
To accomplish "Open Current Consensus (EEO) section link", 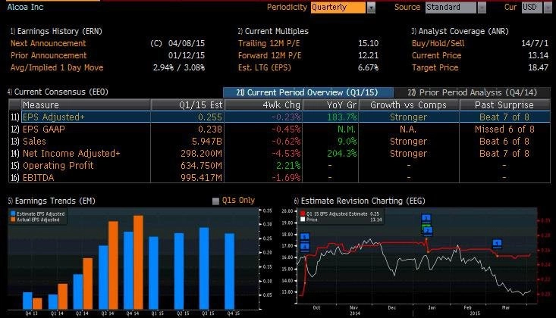I will tap(58, 92).
